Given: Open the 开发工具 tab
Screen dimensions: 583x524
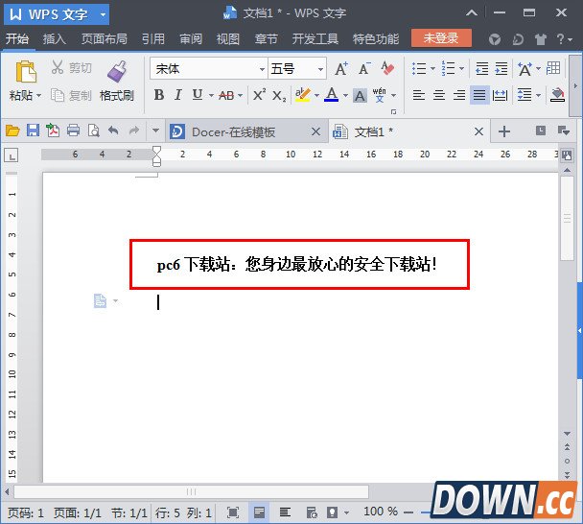Looking at the screenshot, I should click(x=315, y=39).
